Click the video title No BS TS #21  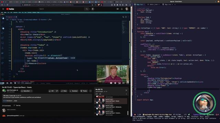[x=17, y=87]
